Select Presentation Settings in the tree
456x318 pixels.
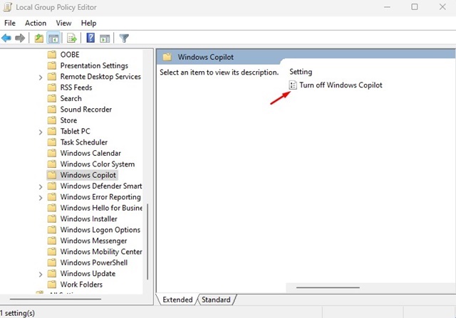click(x=94, y=65)
